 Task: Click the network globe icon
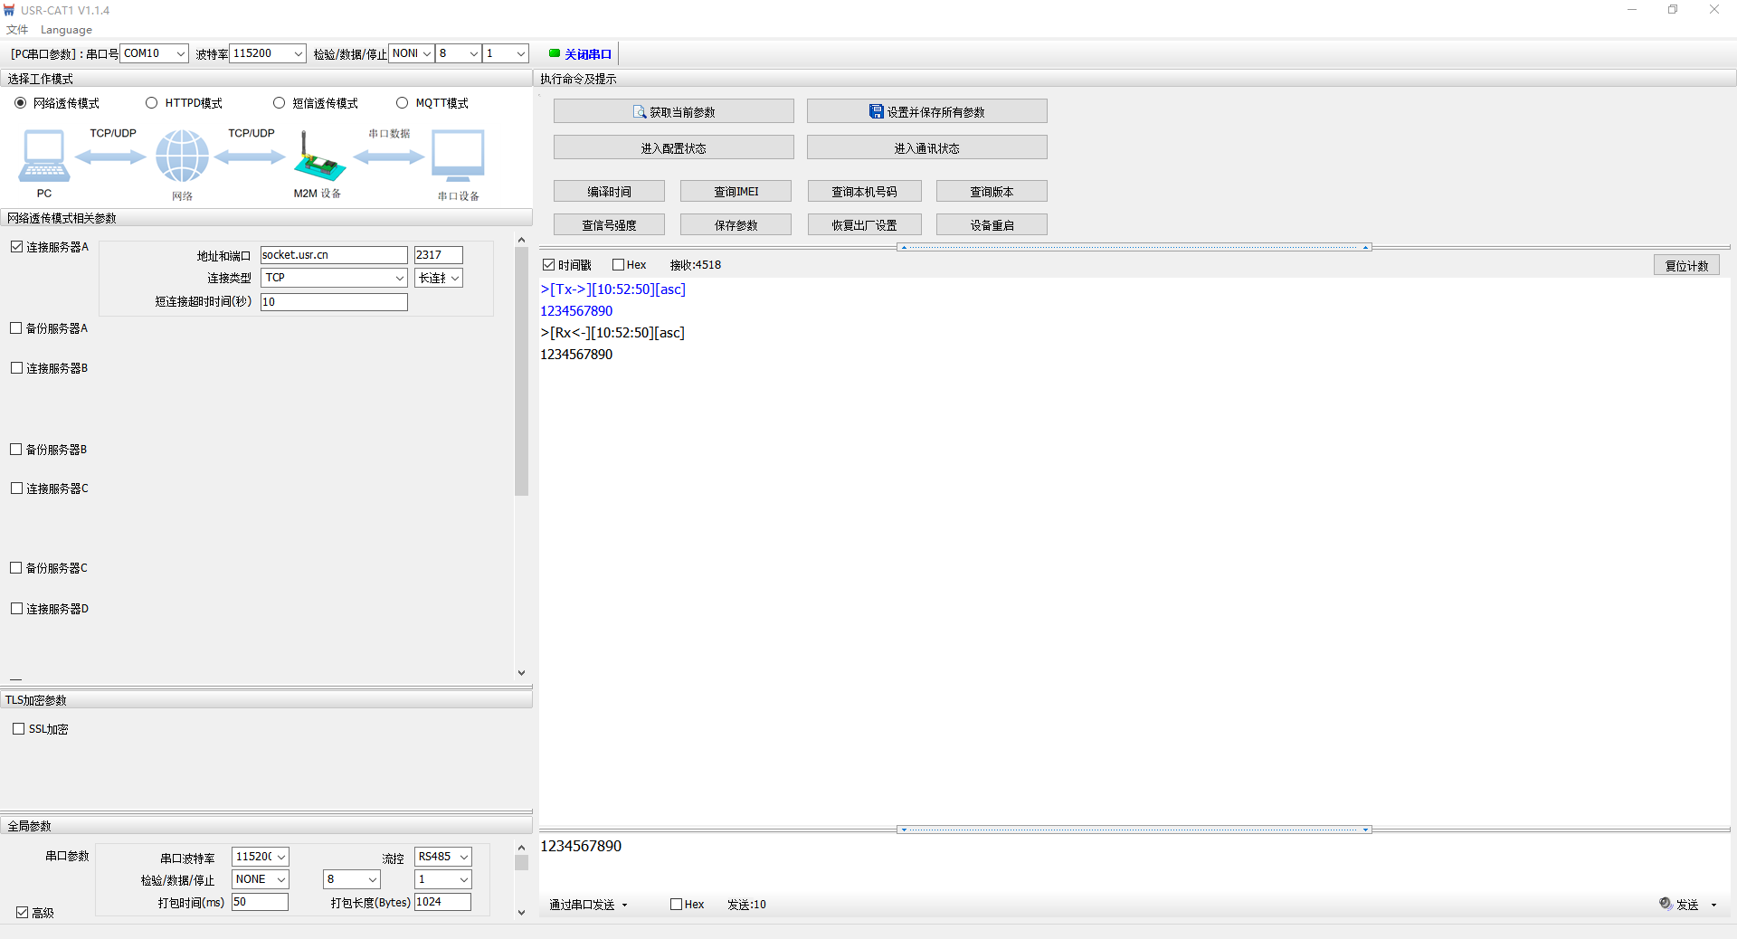tap(182, 156)
